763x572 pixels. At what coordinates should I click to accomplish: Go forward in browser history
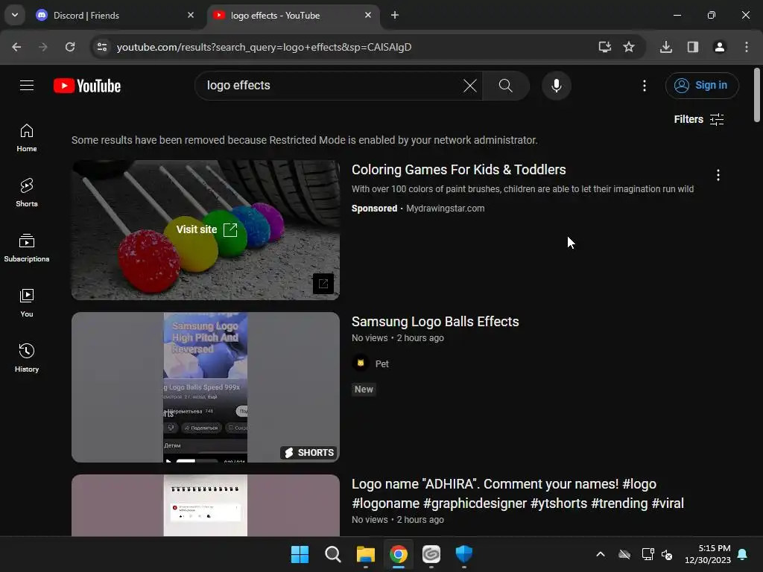pyautogui.click(x=43, y=47)
